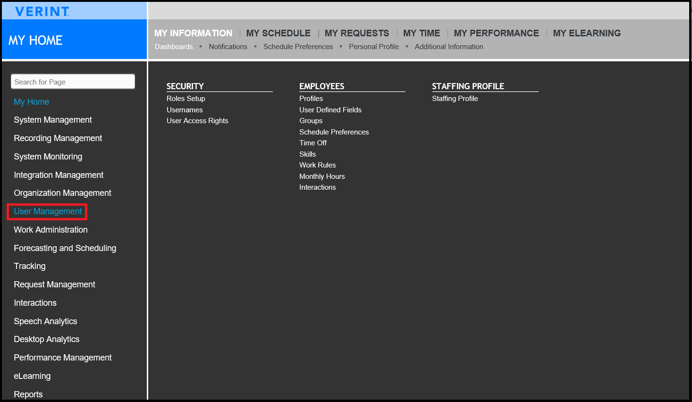Open System Management in the sidebar
Image resolution: width=692 pixels, height=402 pixels.
(53, 120)
